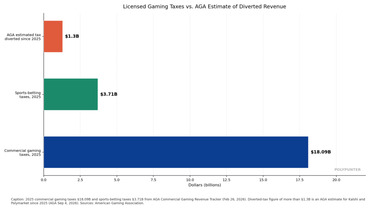370x208 pixels.
Task: Click the 10.0 tick label on x-axis
Action: (190, 180)
